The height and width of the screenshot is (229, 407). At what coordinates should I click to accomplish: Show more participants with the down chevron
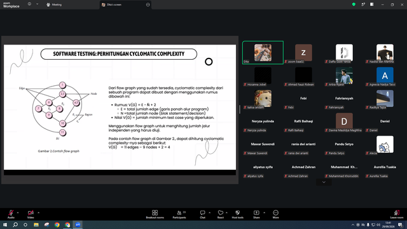click(x=324, y=182)
